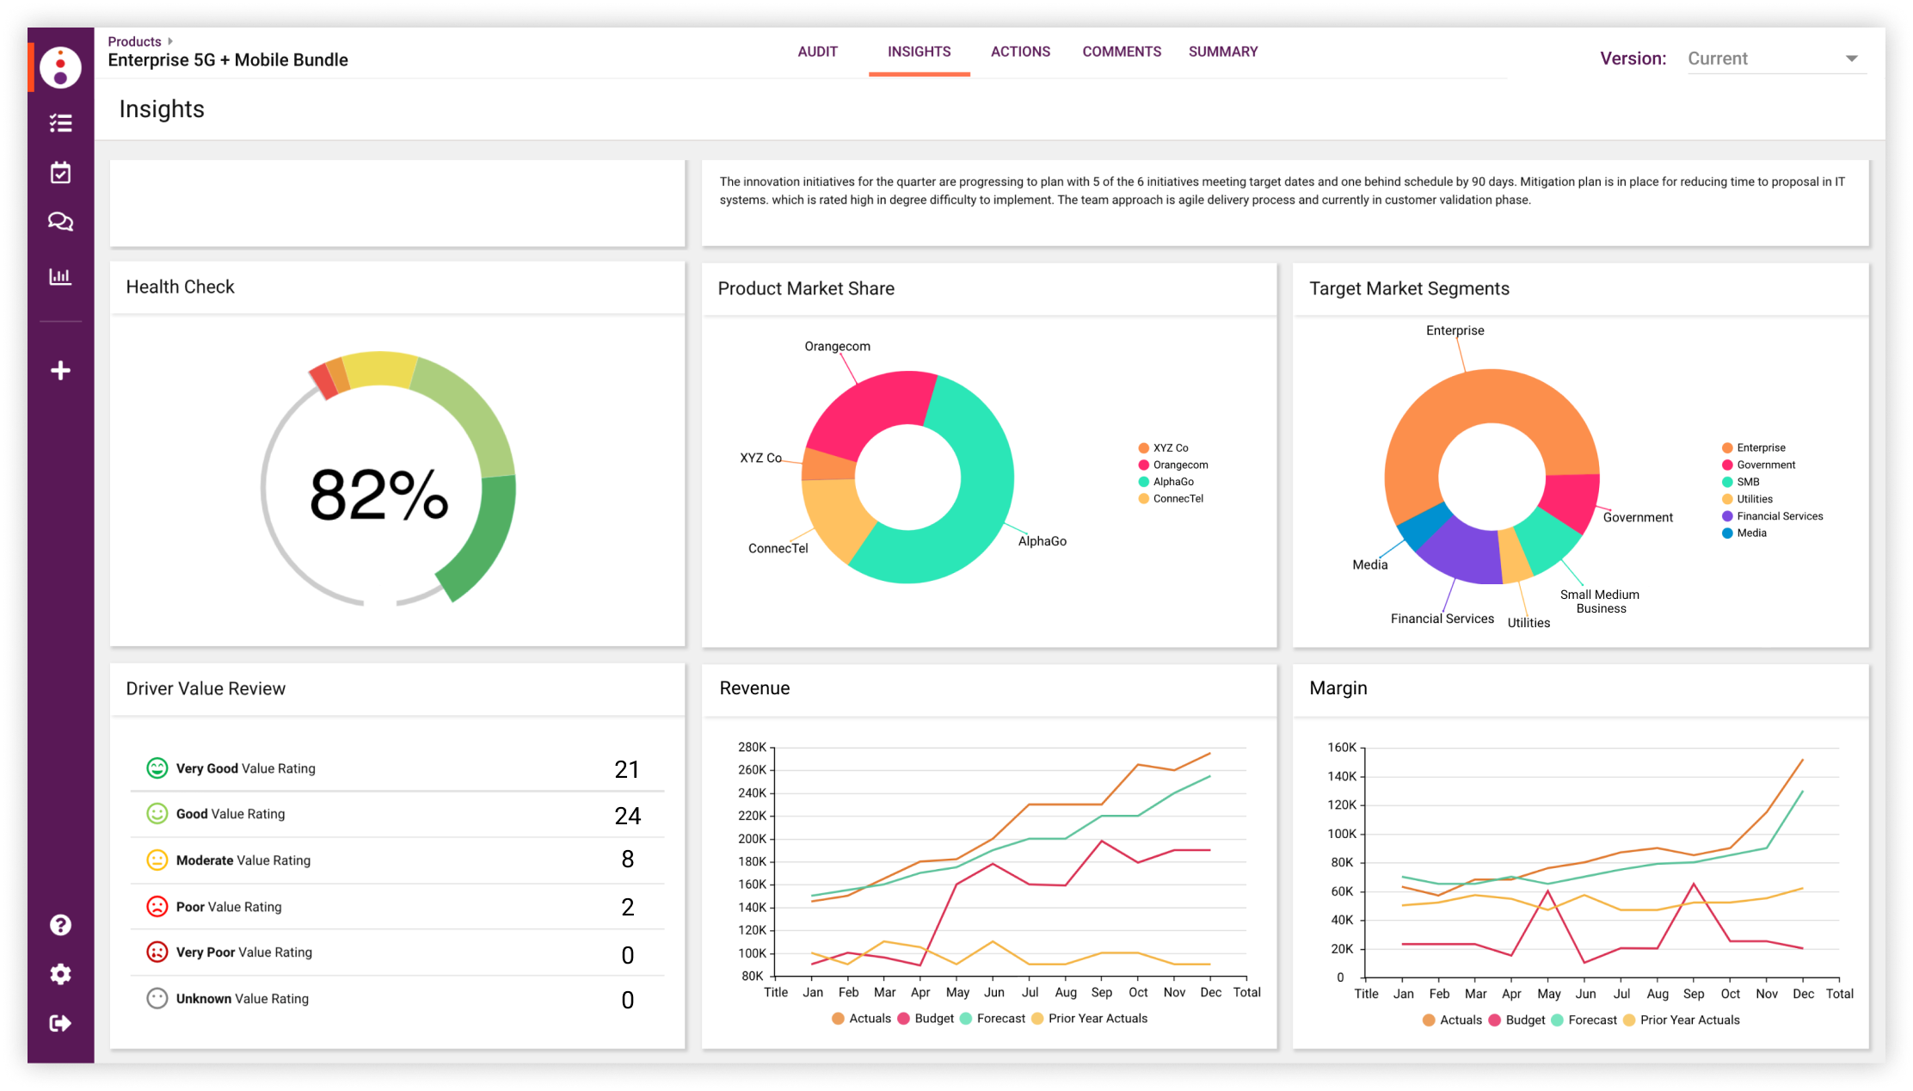Open the SUMMARY tab

(1223, 52)
